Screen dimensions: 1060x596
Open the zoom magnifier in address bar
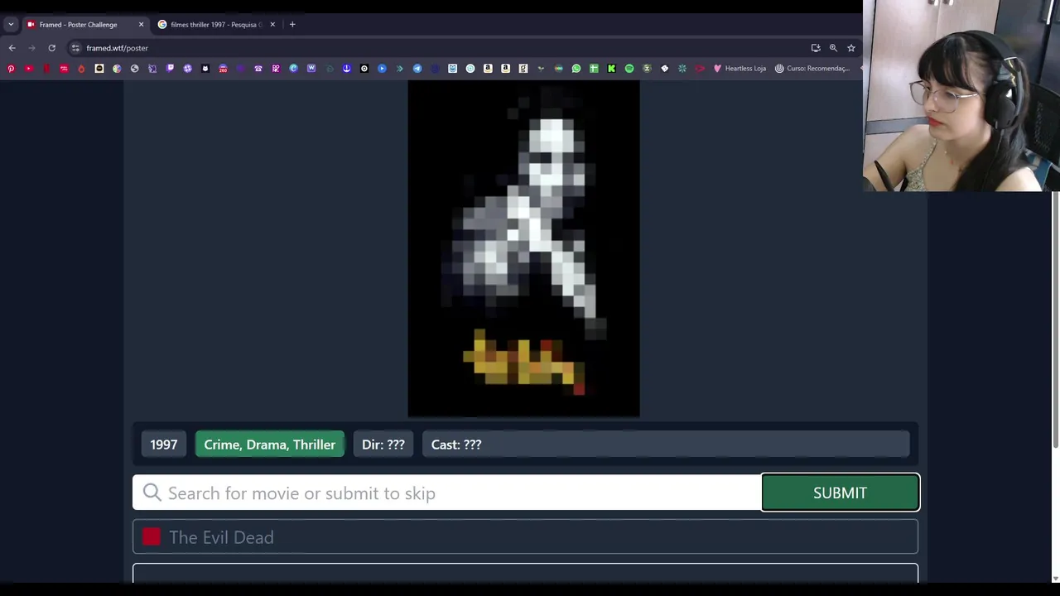[x=833, y=48]
